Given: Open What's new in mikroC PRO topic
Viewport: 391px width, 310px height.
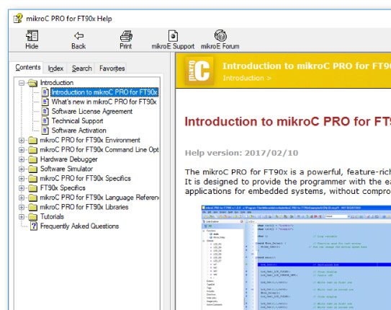Looking at the screenshot, I should 104,102.
